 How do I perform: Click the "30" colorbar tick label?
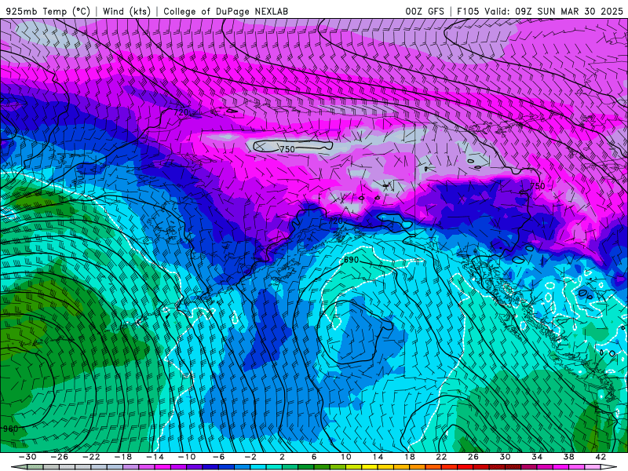click(x=505, y=457)
